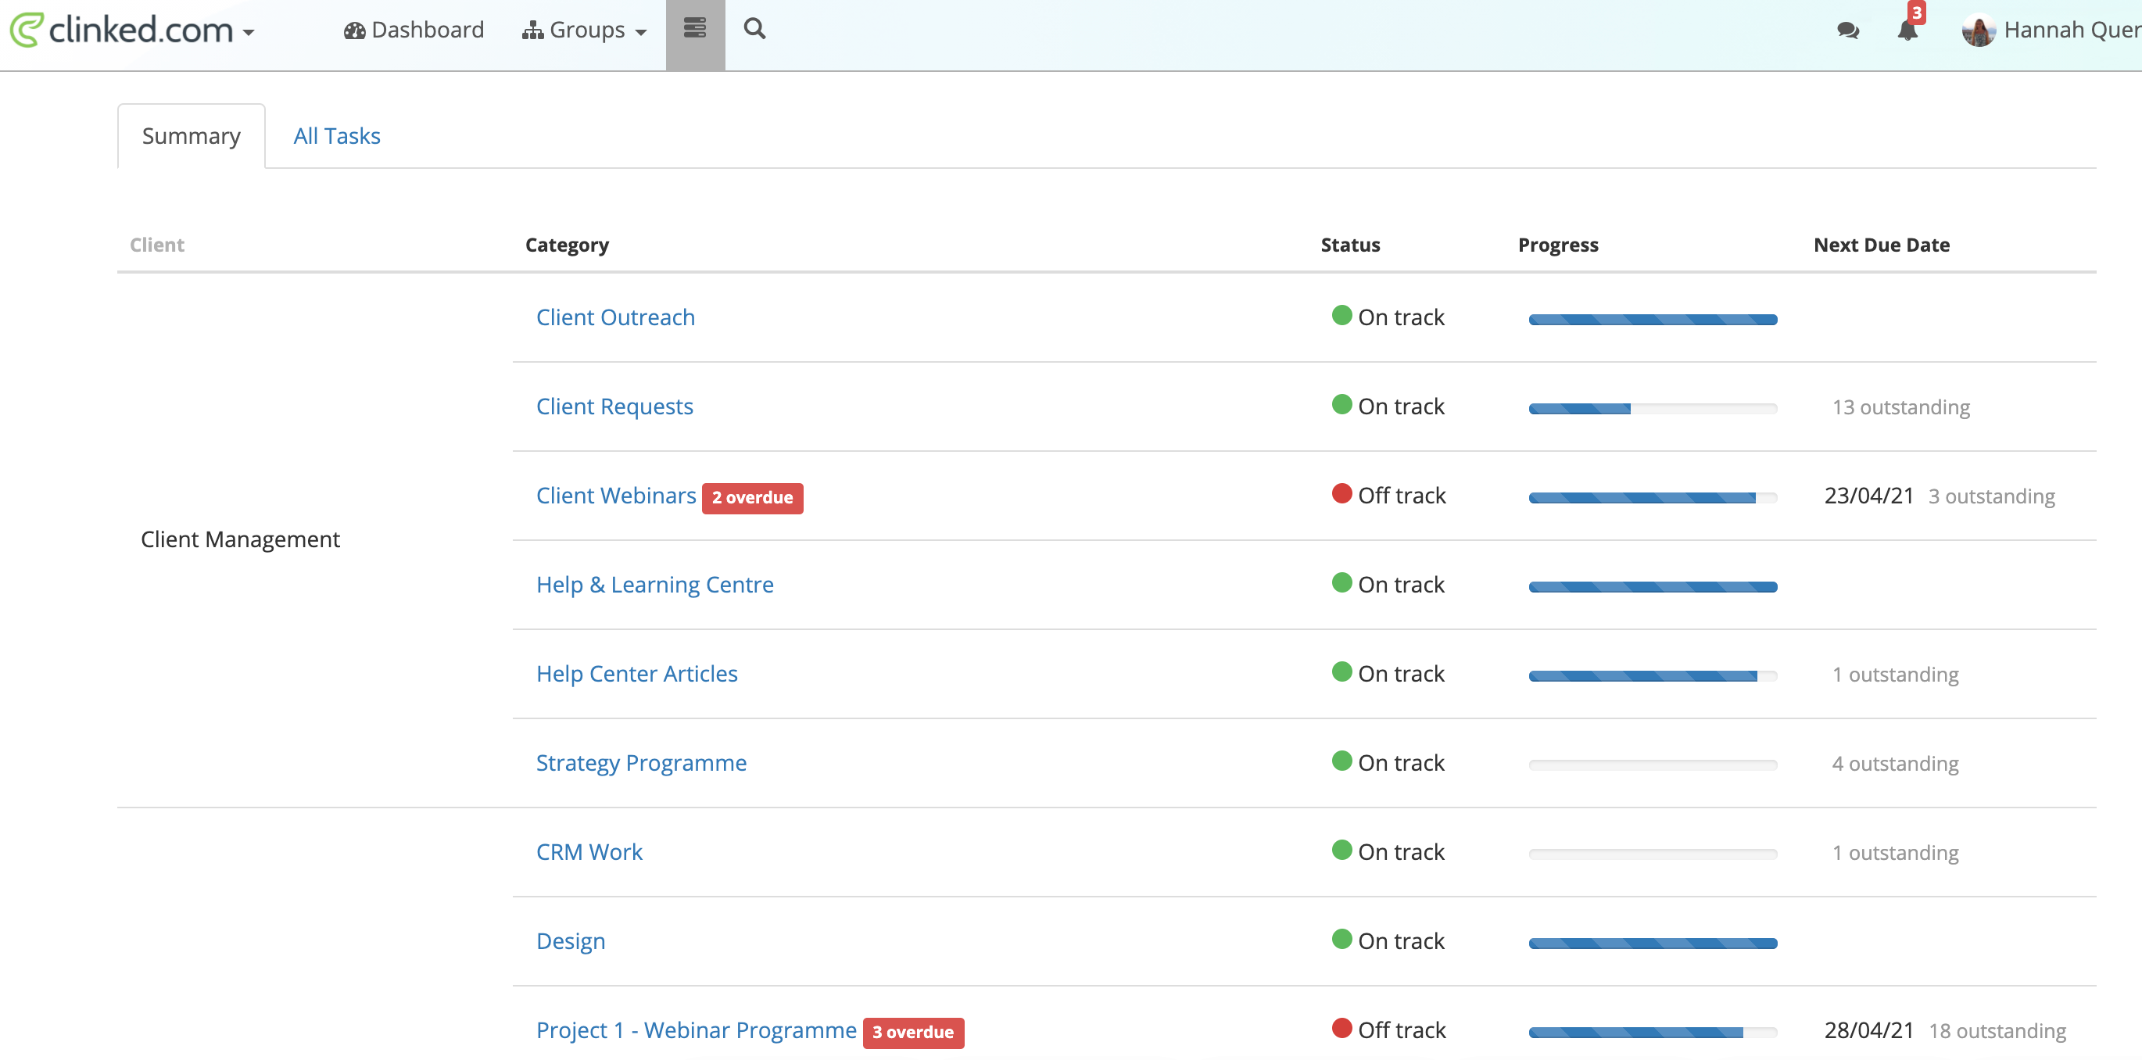Click the '13 outstanding' text

(1901, 406)
